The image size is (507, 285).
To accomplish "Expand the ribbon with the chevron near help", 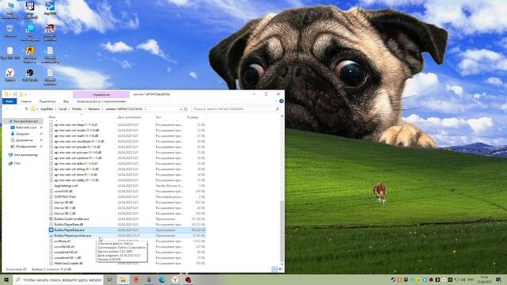I will (276, 101).
